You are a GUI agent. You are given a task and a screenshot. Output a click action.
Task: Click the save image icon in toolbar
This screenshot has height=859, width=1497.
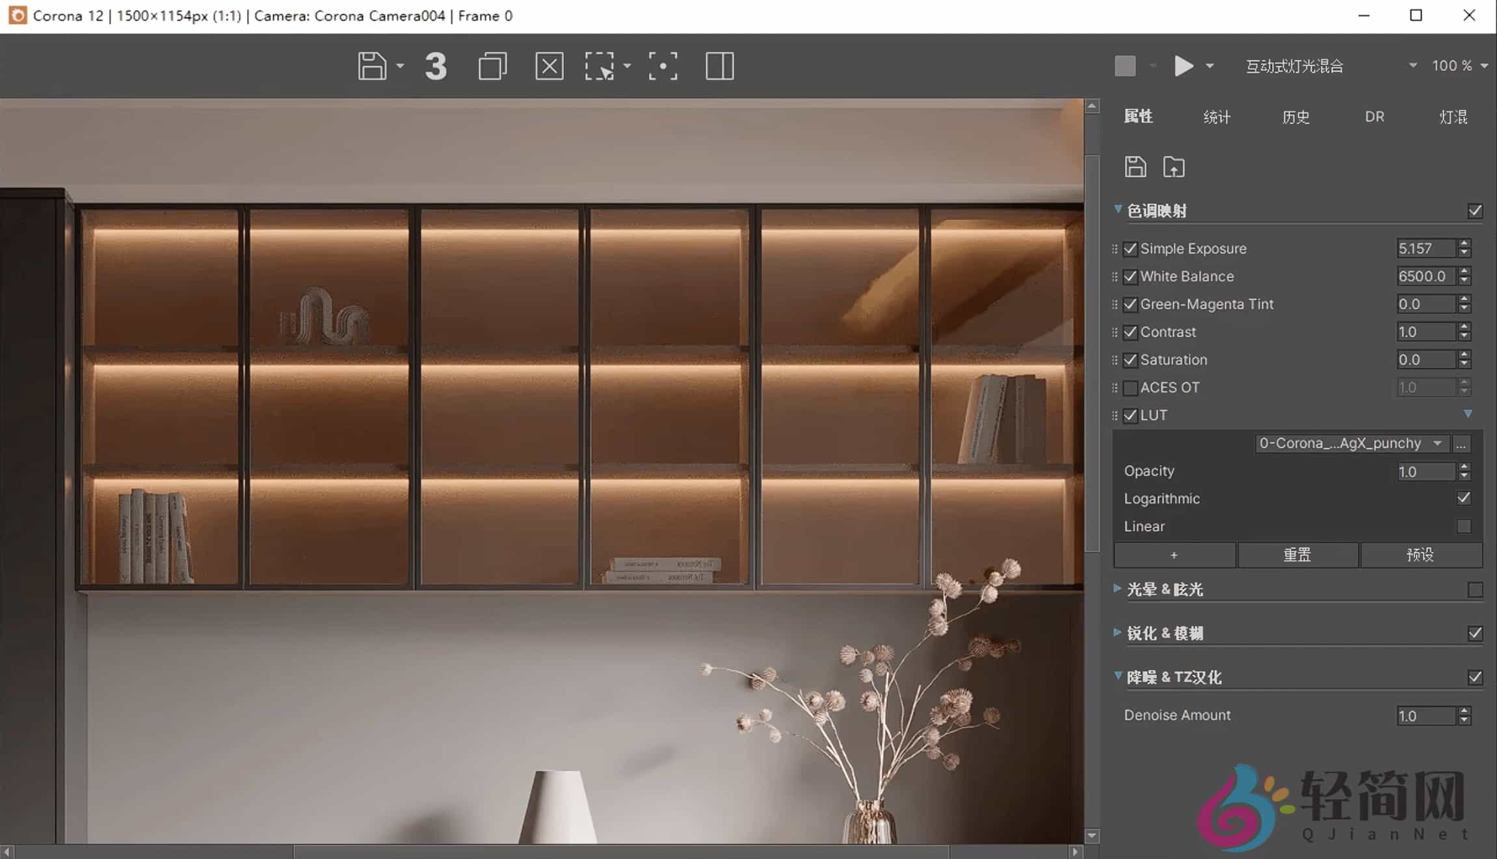pos(372,66)
